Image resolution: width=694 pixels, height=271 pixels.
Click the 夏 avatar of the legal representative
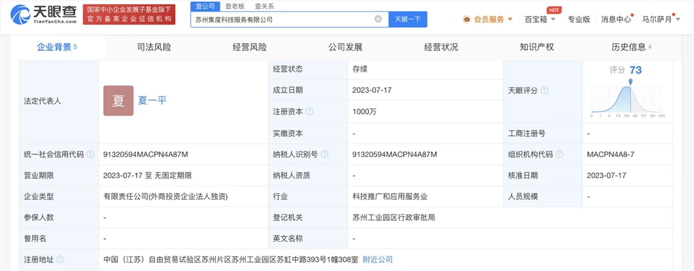click(118, 101)
